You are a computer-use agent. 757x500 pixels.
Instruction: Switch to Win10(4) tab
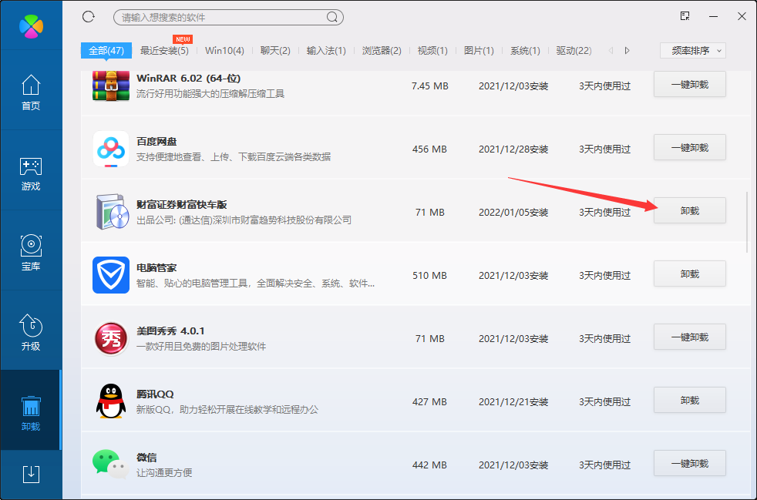click(x=224, y=51)
